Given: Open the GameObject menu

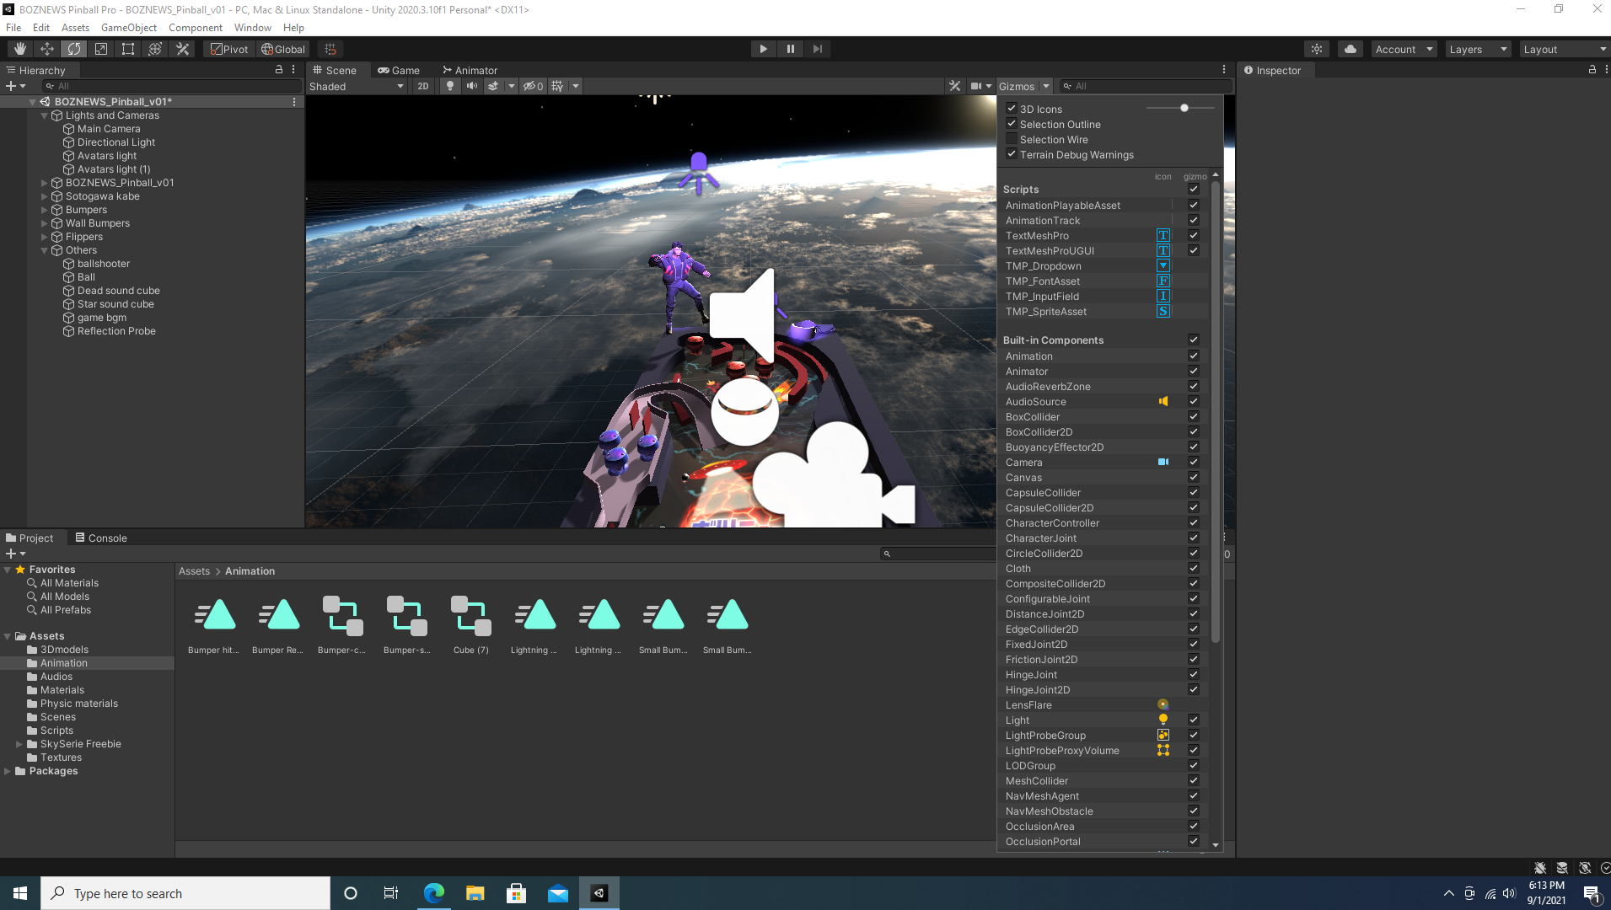Looking at the screenshot, I should (x=129, y=28).
